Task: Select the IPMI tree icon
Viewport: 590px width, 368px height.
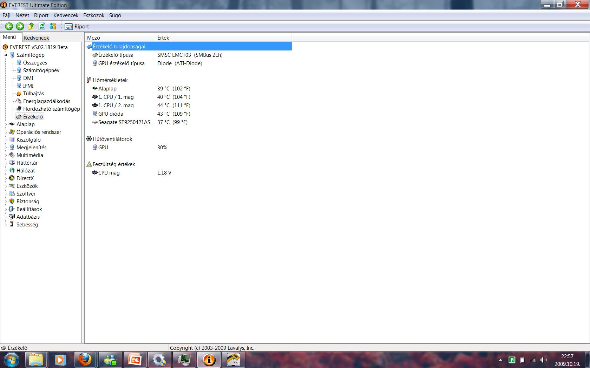Action: pos(19,86)
